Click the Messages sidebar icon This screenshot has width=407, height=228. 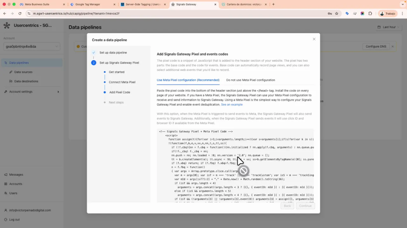6,175
